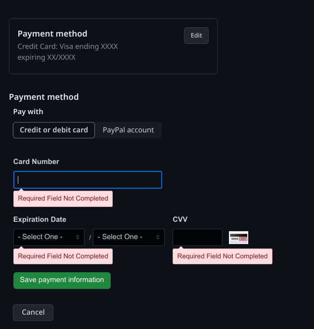Switch to PayPal account option
This screenshot has height=329, width=314.
(128, 130)
